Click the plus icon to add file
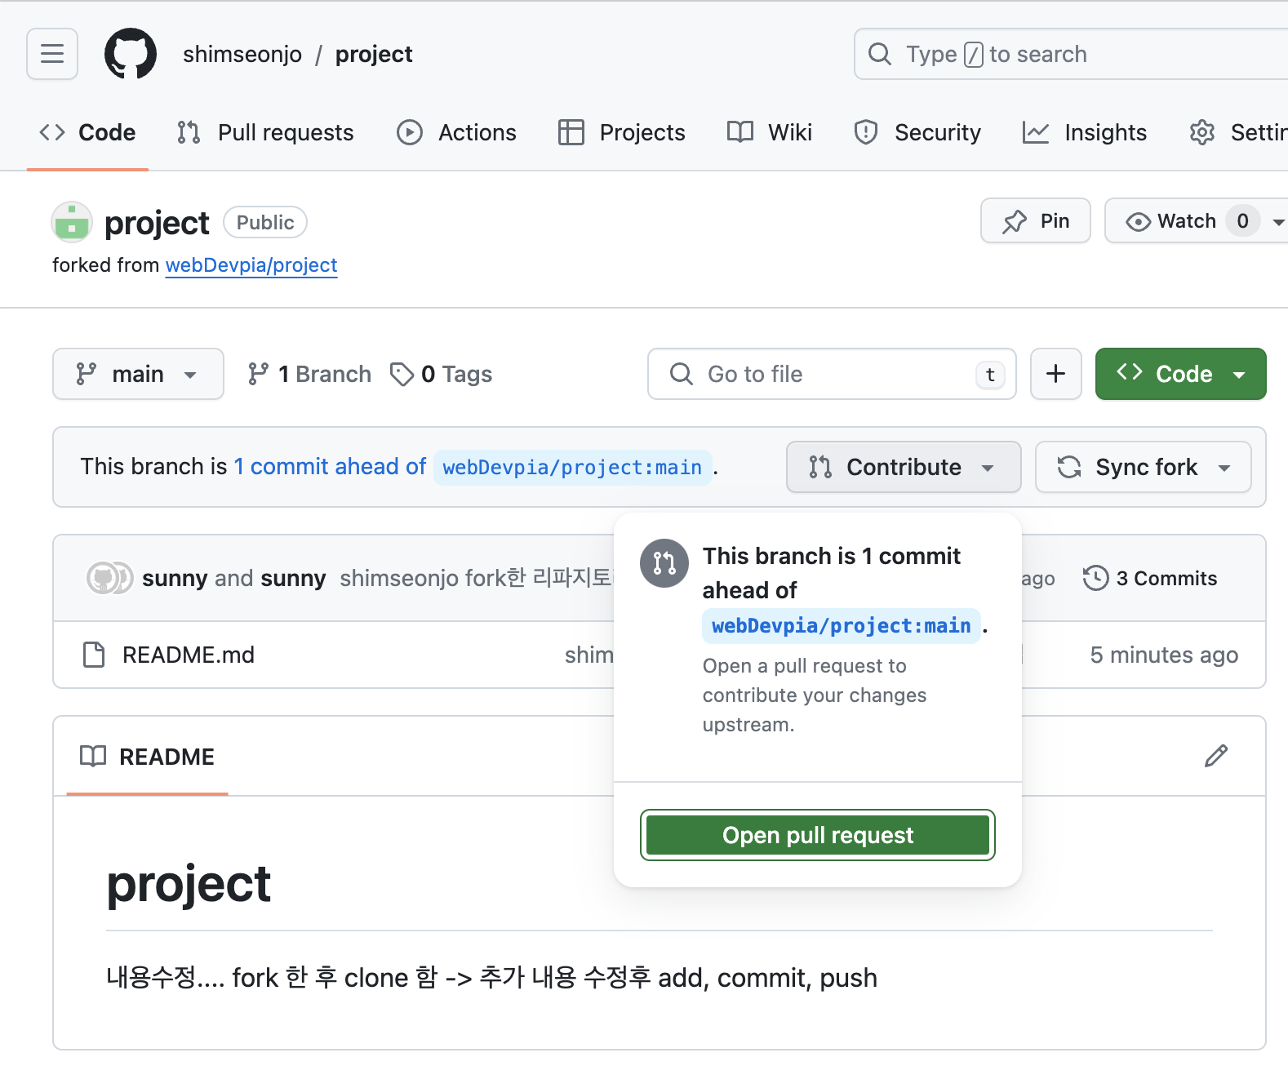This screenshot has width=1288, height=1066. tap(1055, 374)
